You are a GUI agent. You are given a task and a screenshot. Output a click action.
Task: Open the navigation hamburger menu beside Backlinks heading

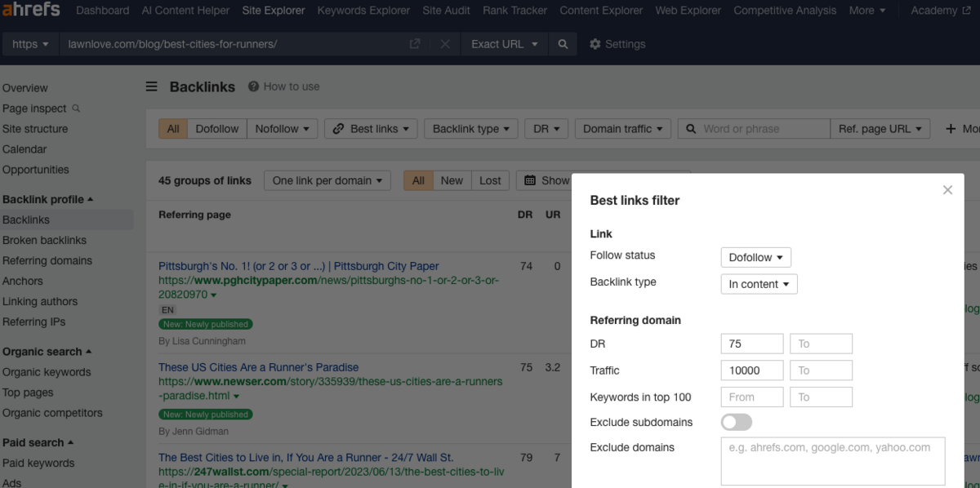pyautogui.click(x=152, y=86)
